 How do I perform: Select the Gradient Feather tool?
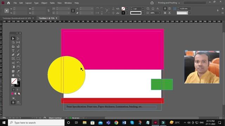coord(18,67)
